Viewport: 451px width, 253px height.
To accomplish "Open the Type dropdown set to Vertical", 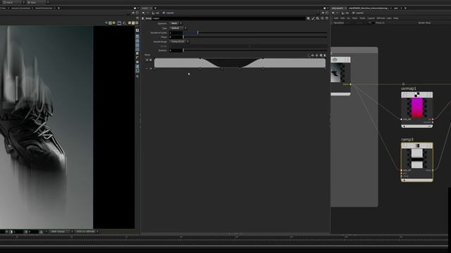I will point(178,28).
